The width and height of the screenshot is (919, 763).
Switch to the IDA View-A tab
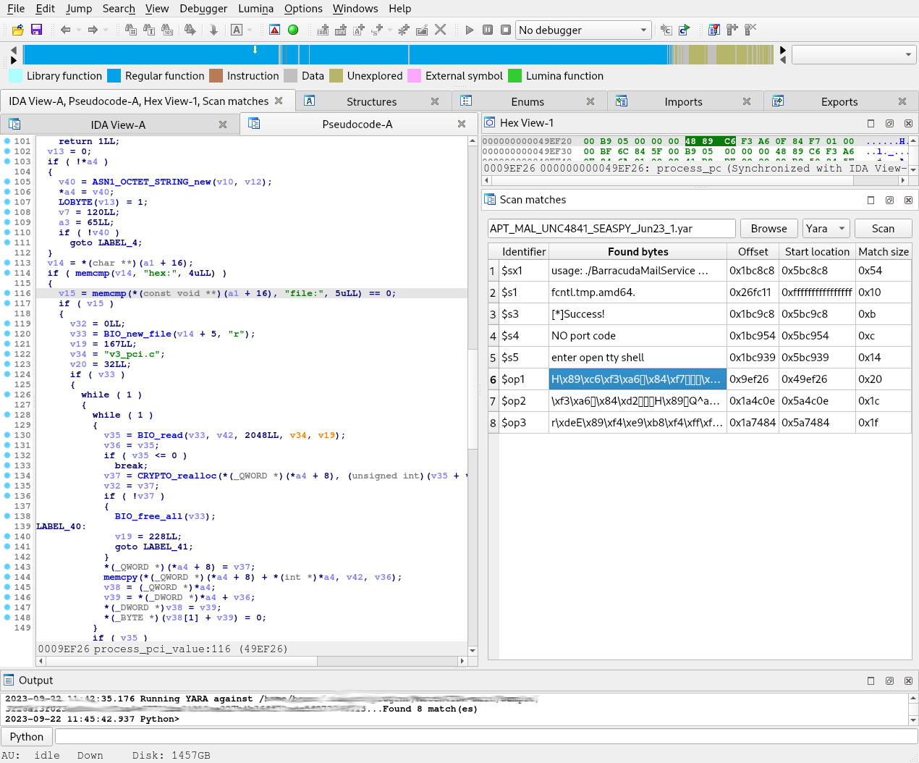tap(118, 125)
